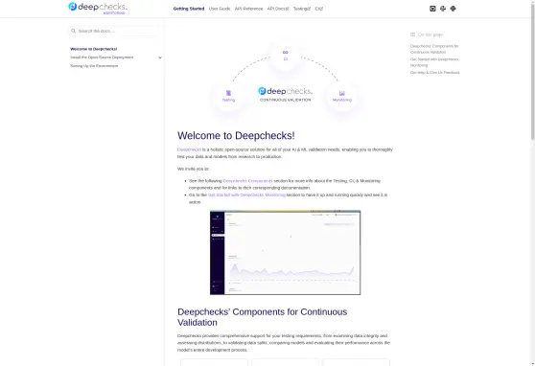Open the Testing external docs tab
This screenshot has height=366, width=535.
302,9
